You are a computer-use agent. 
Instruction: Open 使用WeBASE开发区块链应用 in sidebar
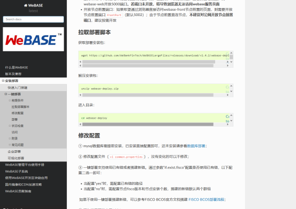(x=26, y=178)
